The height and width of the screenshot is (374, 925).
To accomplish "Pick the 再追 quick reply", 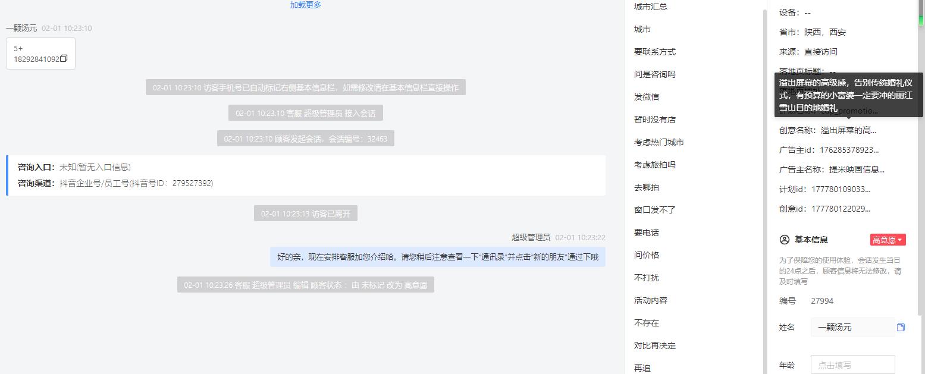I will coord(642,368).
